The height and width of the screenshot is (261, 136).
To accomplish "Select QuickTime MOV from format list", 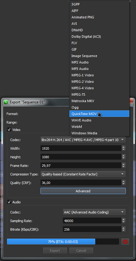I will pyautogui.click(x=99, y=114).
